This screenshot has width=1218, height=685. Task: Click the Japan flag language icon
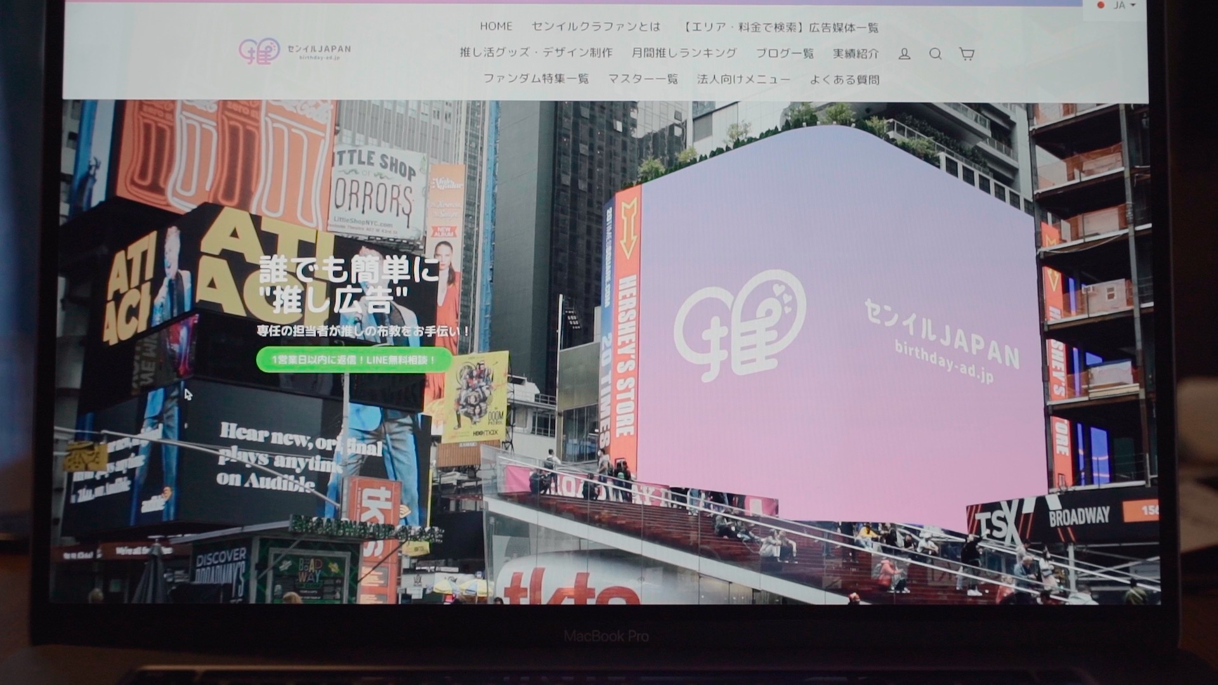(1101, 5)
